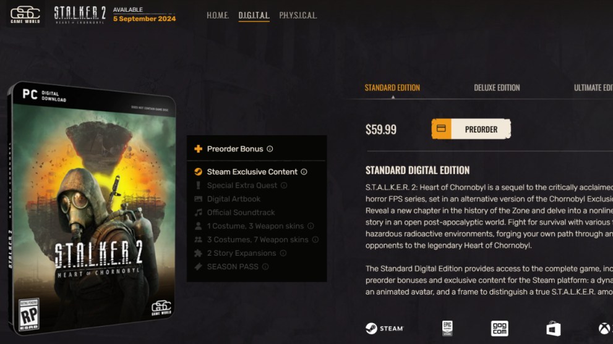Select the Standard Edition tab
The height and width of the screenshot is (344, 613).
point(392,88)
